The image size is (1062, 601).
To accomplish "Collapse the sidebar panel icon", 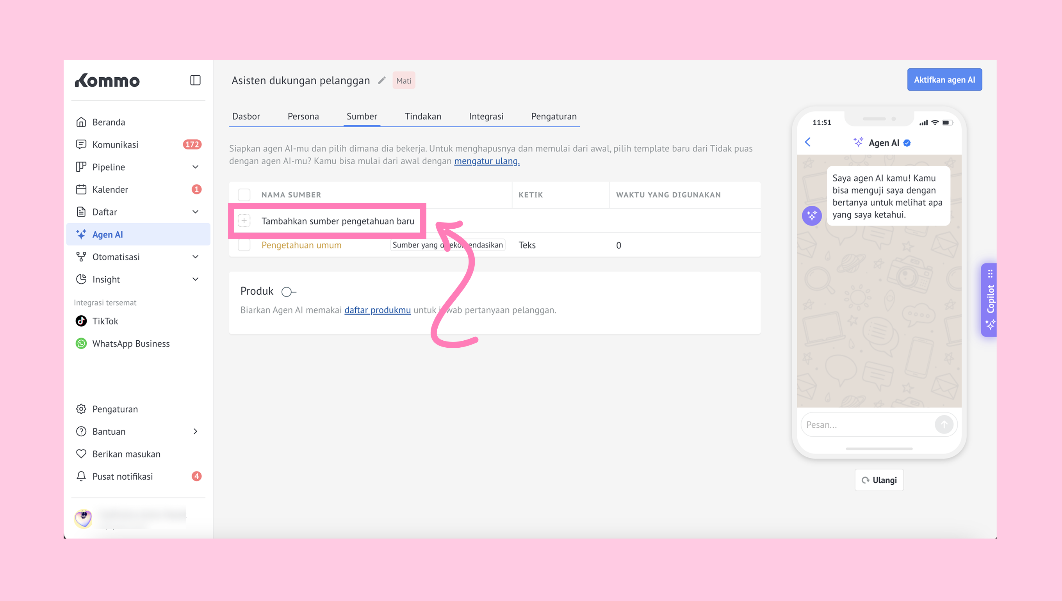I will pos(195,80).
